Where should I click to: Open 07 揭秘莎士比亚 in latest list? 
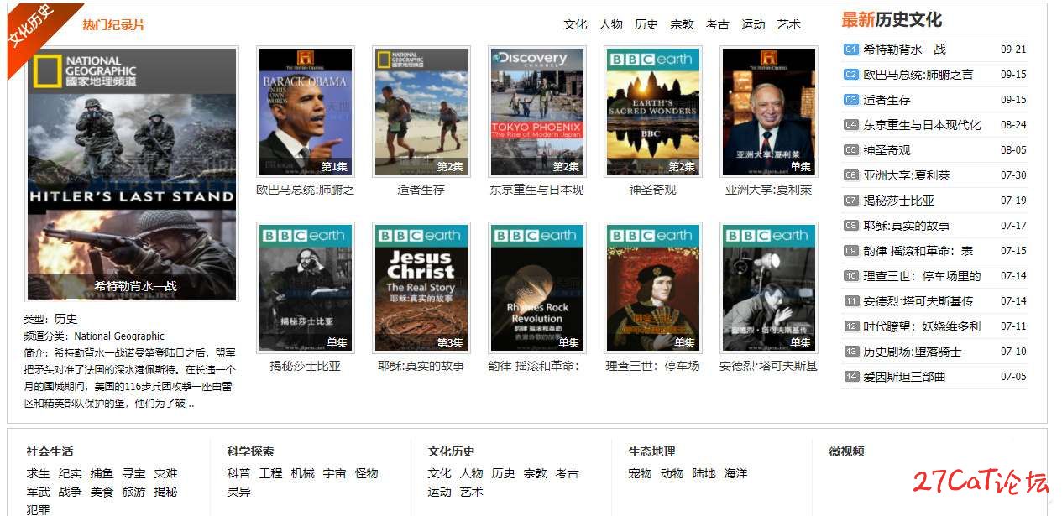[x=898, y=201]
